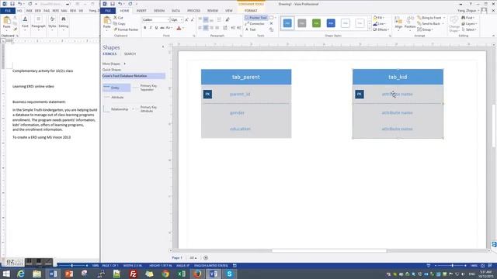Open FileZilla from the Windows taskbar
The width and height of the screenshot is (497, 279).
(133, 274)
